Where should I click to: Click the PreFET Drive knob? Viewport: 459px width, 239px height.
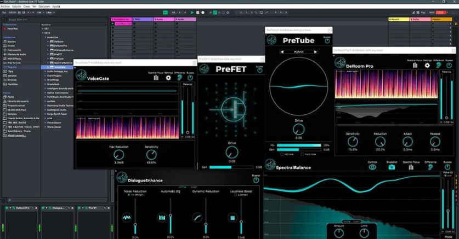tap(232, 152)
